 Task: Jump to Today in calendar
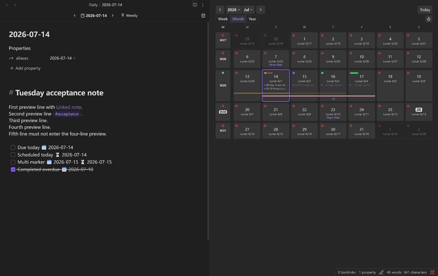[x=425, y=10]
